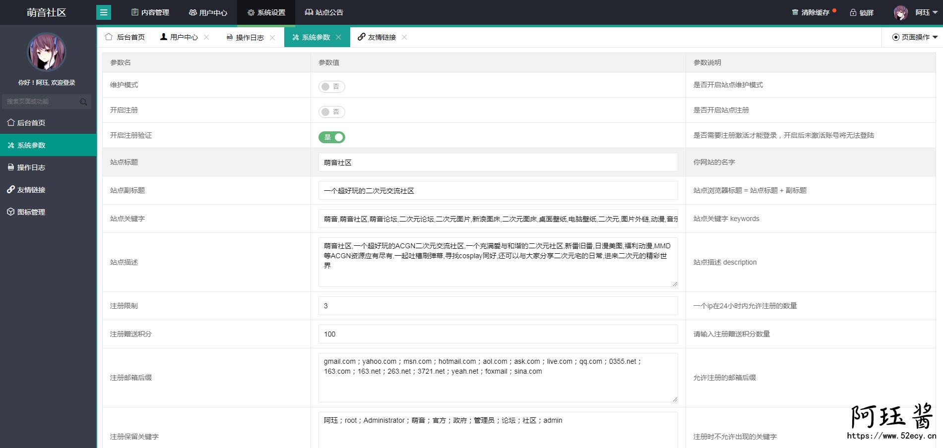Image resolution: width=943 pixels, height=448 pixels.
Task: Click the round avatar in sidebar
Action: tap(47, 52)
